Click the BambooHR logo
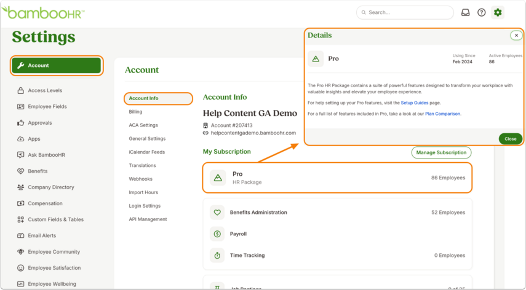Viewport: 526px width, 290px height. [43, 13]
